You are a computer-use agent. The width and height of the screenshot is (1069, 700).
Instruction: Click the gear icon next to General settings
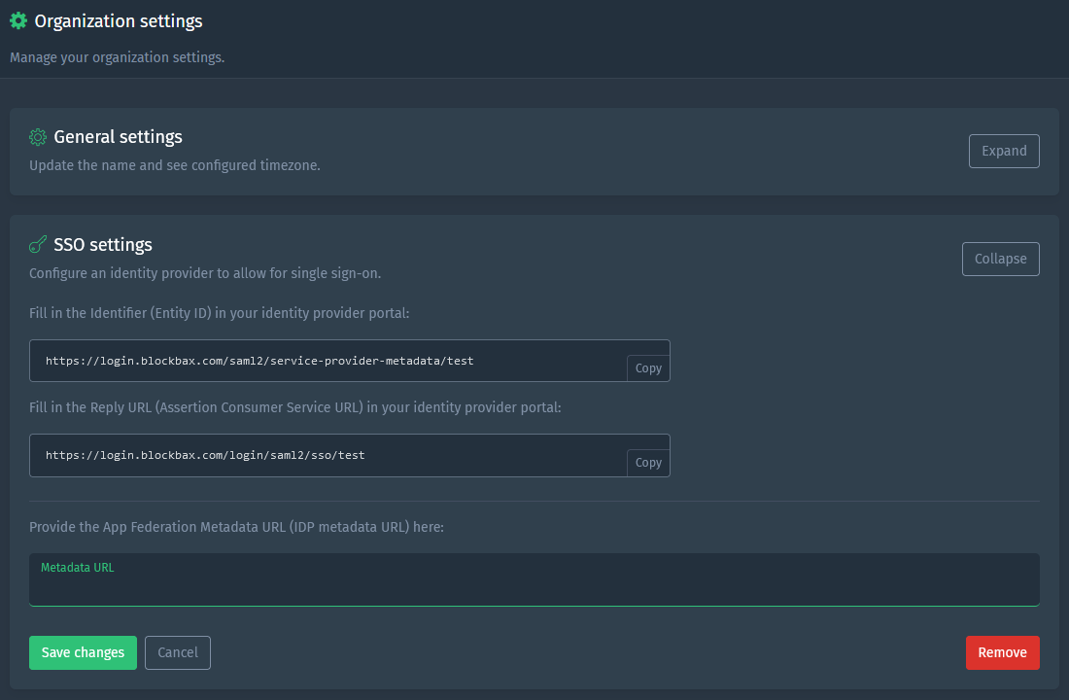click(x=38, y=137)
